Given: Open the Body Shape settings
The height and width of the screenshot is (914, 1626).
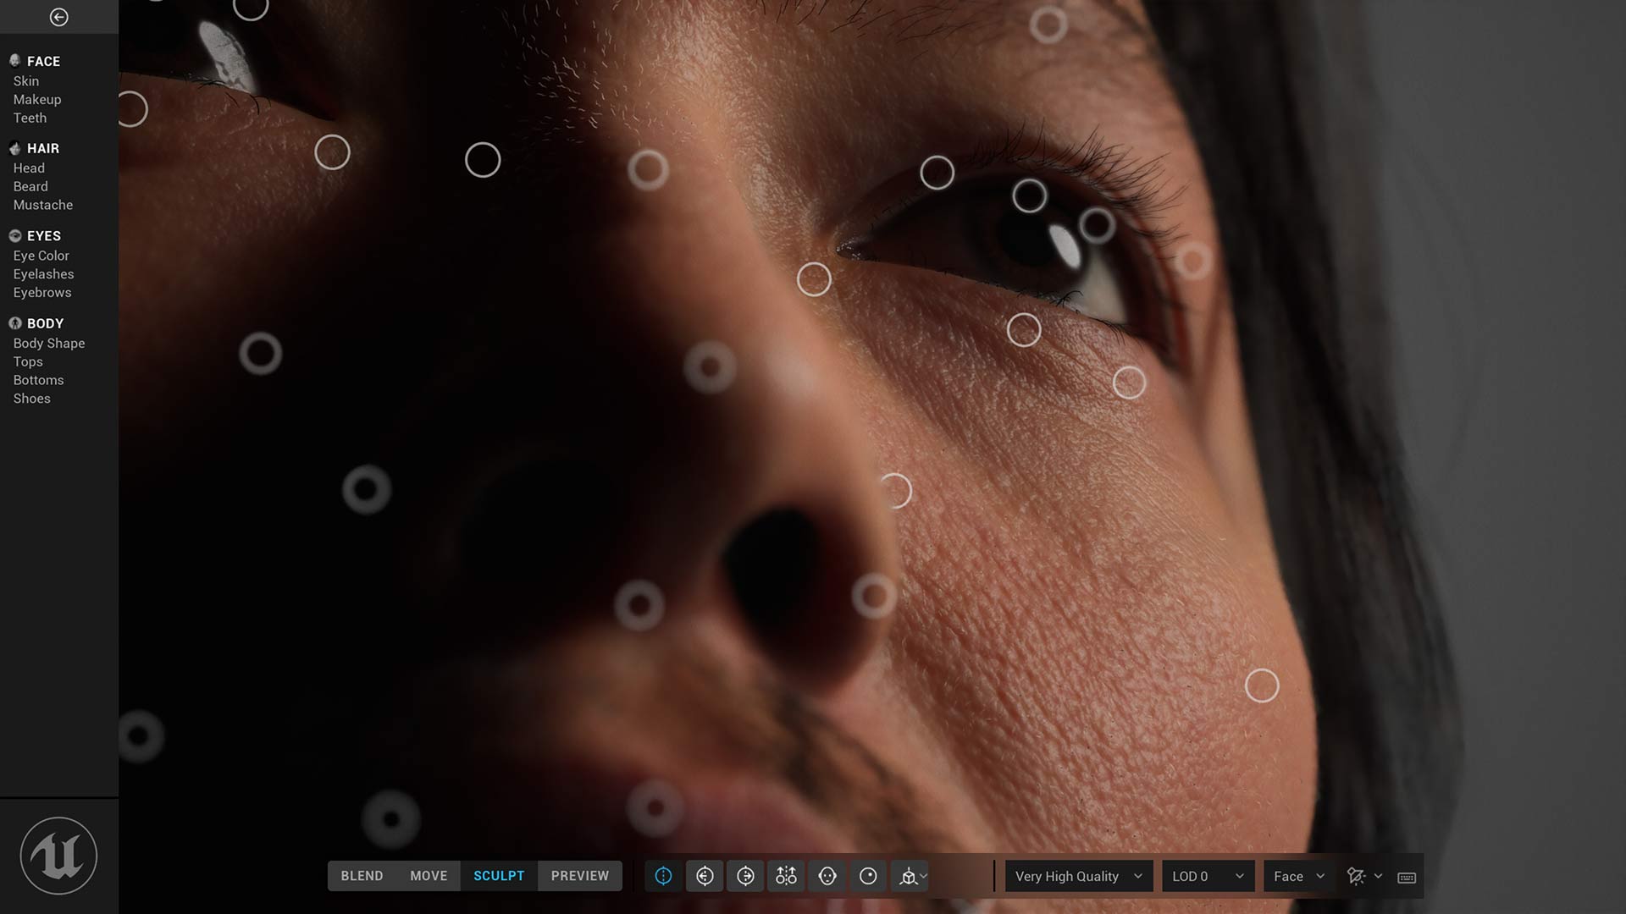Looking at the screenshot, I should (x=49, y=344).
